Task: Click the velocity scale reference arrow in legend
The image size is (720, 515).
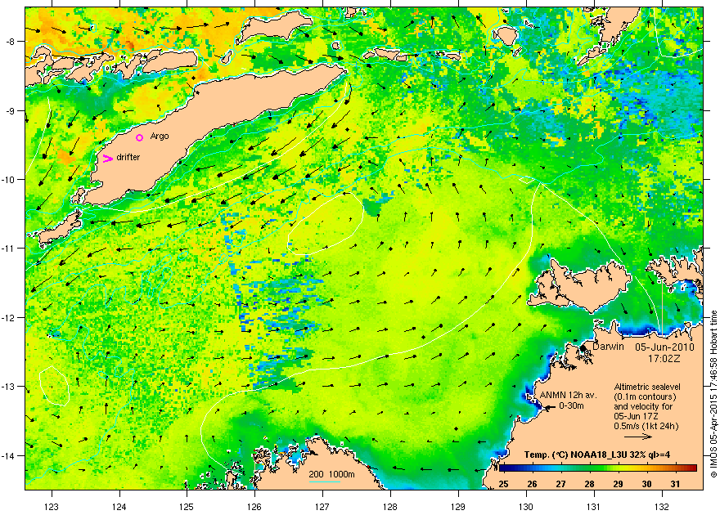Action: [x=638, y=437]
